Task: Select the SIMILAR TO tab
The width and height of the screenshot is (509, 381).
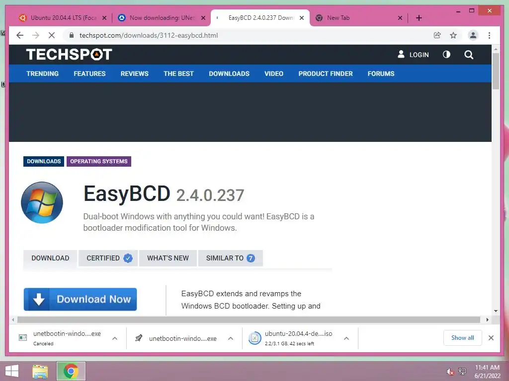Action: click(230, 258)
